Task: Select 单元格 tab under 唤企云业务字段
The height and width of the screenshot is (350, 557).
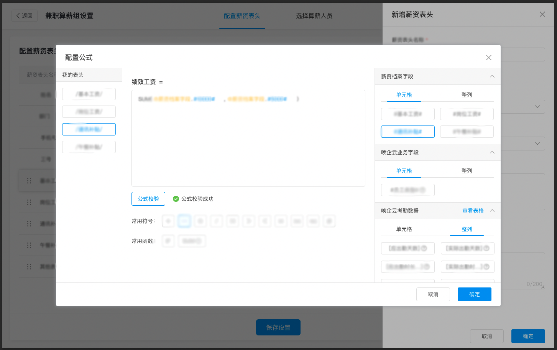Action: [404, 171]
